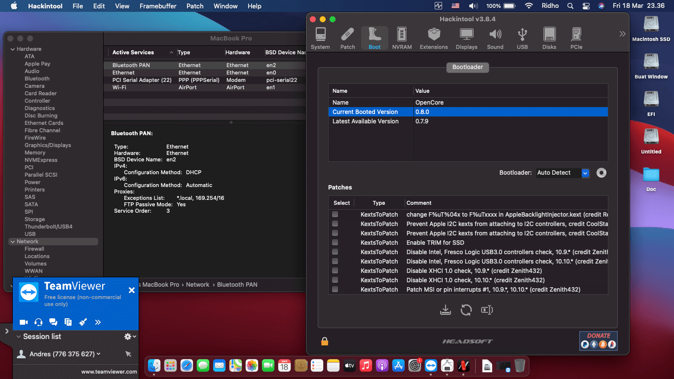Open the NVRAM panel
This screenshot has width=674, height=379.
(402, 38)
